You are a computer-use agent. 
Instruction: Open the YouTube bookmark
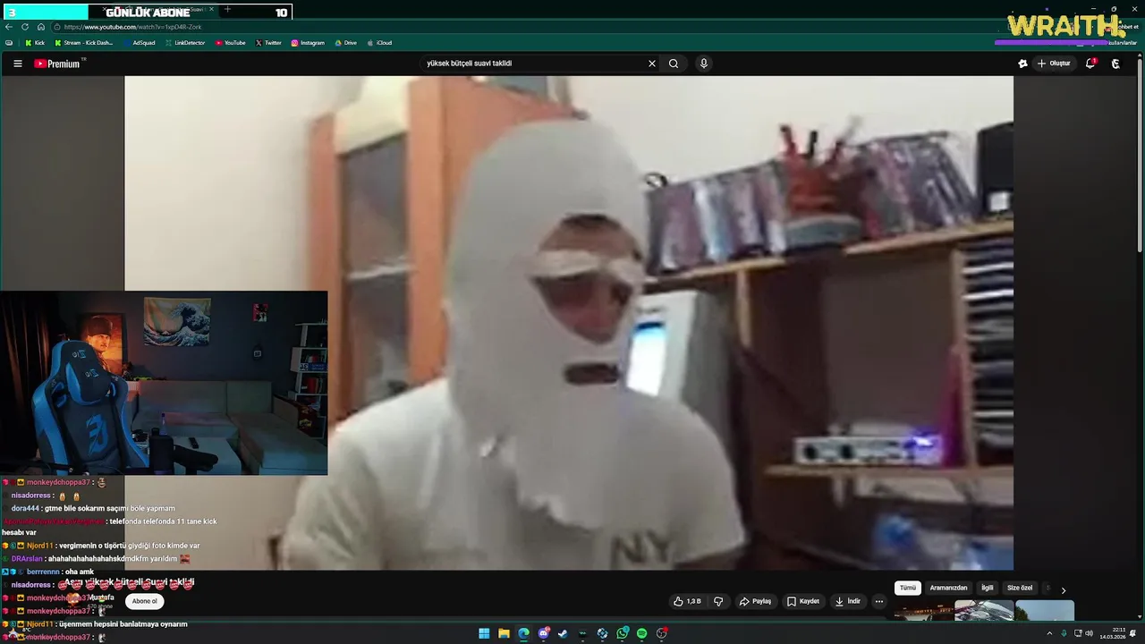pos(230,43)
